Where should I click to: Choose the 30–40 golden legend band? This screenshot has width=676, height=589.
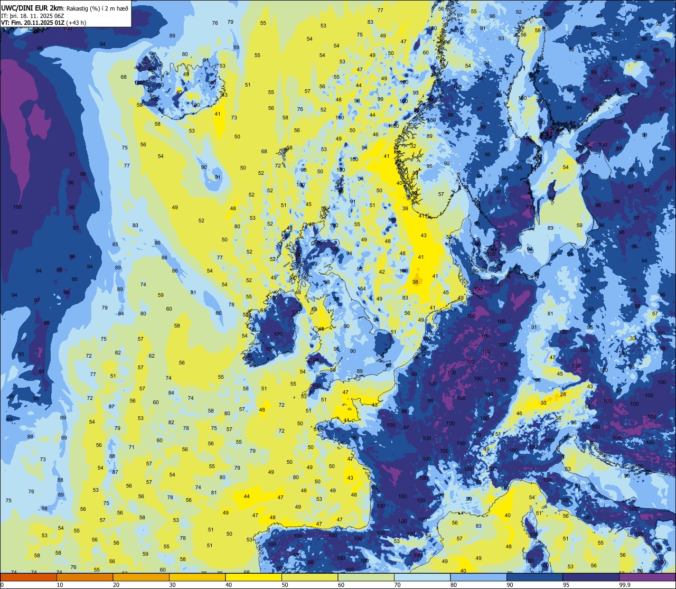(x=197, y=577)
